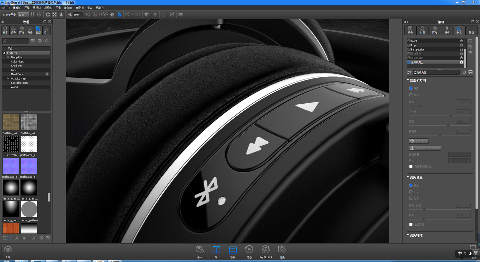This screenshot has width=480, height=262.
Task: Adjust the 视角/焦距 slider
Action: point(424,210)
